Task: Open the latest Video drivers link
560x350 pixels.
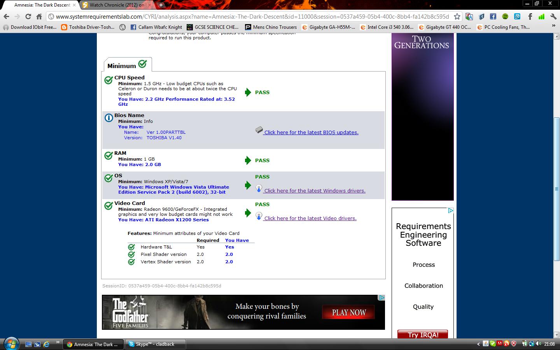Action: point(310,218)
